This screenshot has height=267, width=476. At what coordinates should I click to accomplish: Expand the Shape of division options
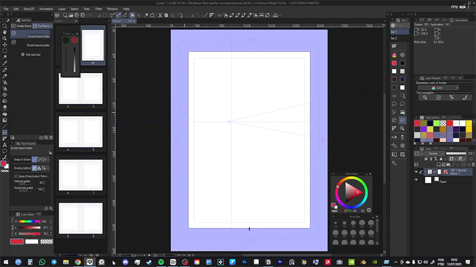click(x=47, y=160)
